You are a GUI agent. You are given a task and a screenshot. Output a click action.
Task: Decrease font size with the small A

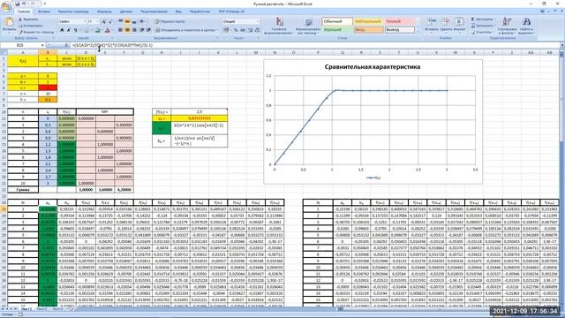coord(110,21)
